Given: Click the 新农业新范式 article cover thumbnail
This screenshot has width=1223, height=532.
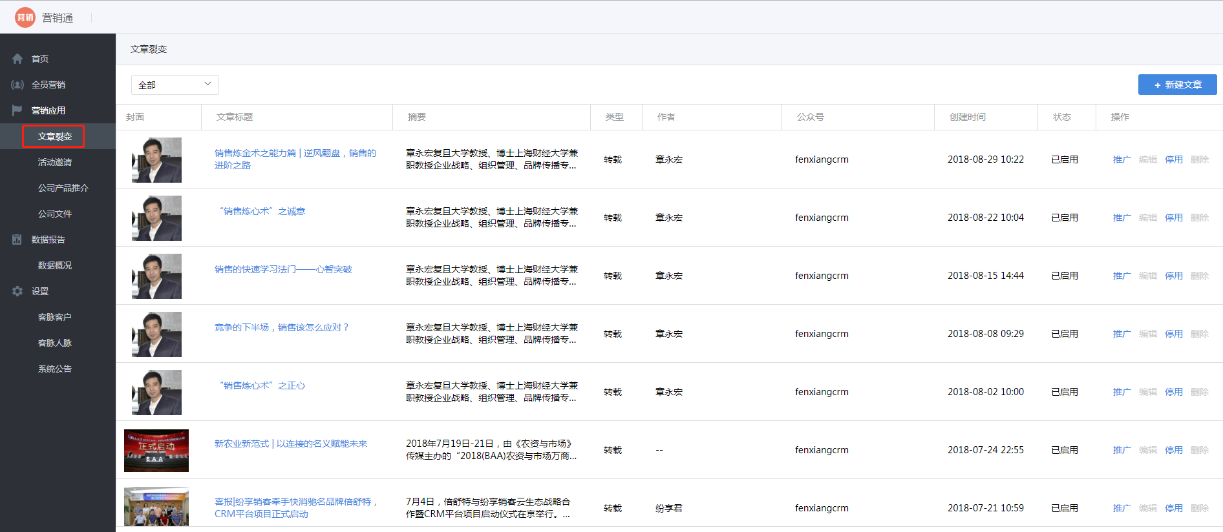Looking at the screenshot, I should point(156,451).
